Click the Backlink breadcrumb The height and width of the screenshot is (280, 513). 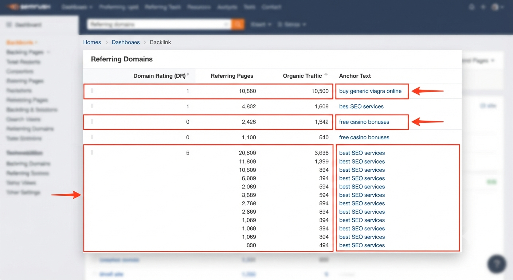point(160,42)
